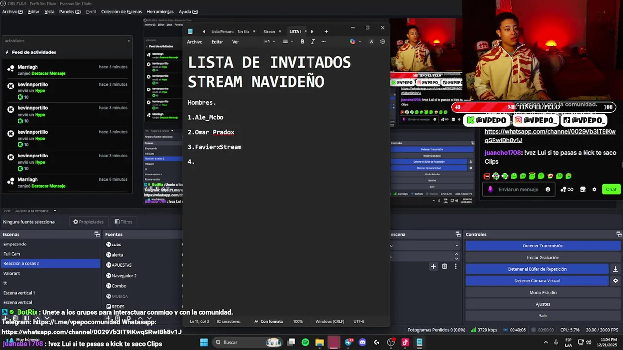Pop out the scene transitions dock
This screenshot has height=350, width=623.
coord(458,234)
